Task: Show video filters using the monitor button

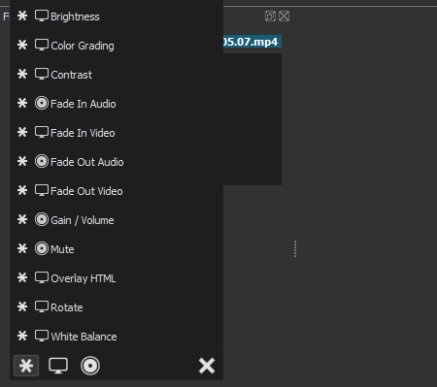Action: point(58,366)
